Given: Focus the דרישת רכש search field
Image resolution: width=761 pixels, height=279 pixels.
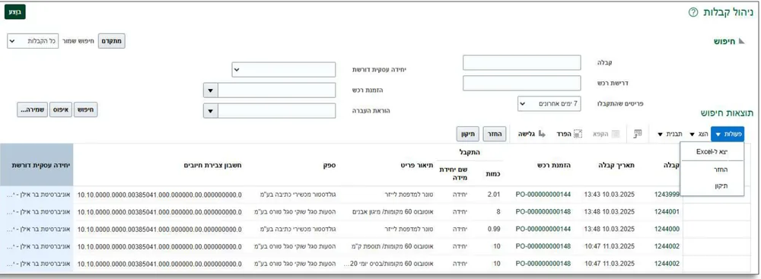Looking at the screenshot, I should point(522,83).
